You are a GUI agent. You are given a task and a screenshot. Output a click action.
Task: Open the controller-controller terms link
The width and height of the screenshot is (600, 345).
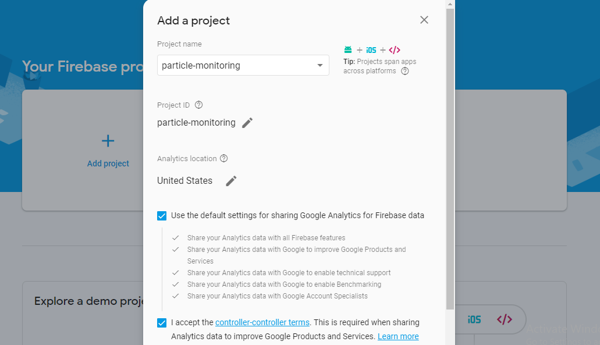(x=262, y=322)
